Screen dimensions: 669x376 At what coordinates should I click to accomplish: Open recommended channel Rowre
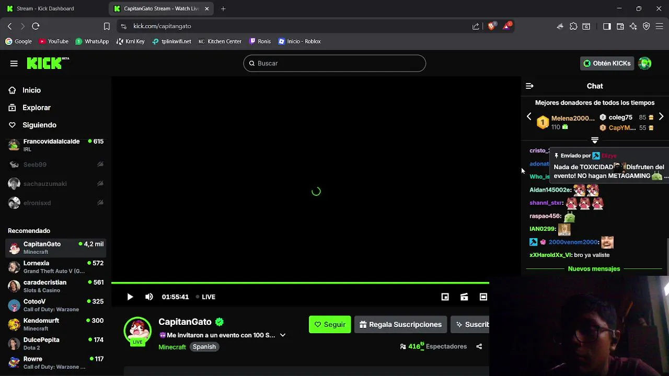pos(55,362)
